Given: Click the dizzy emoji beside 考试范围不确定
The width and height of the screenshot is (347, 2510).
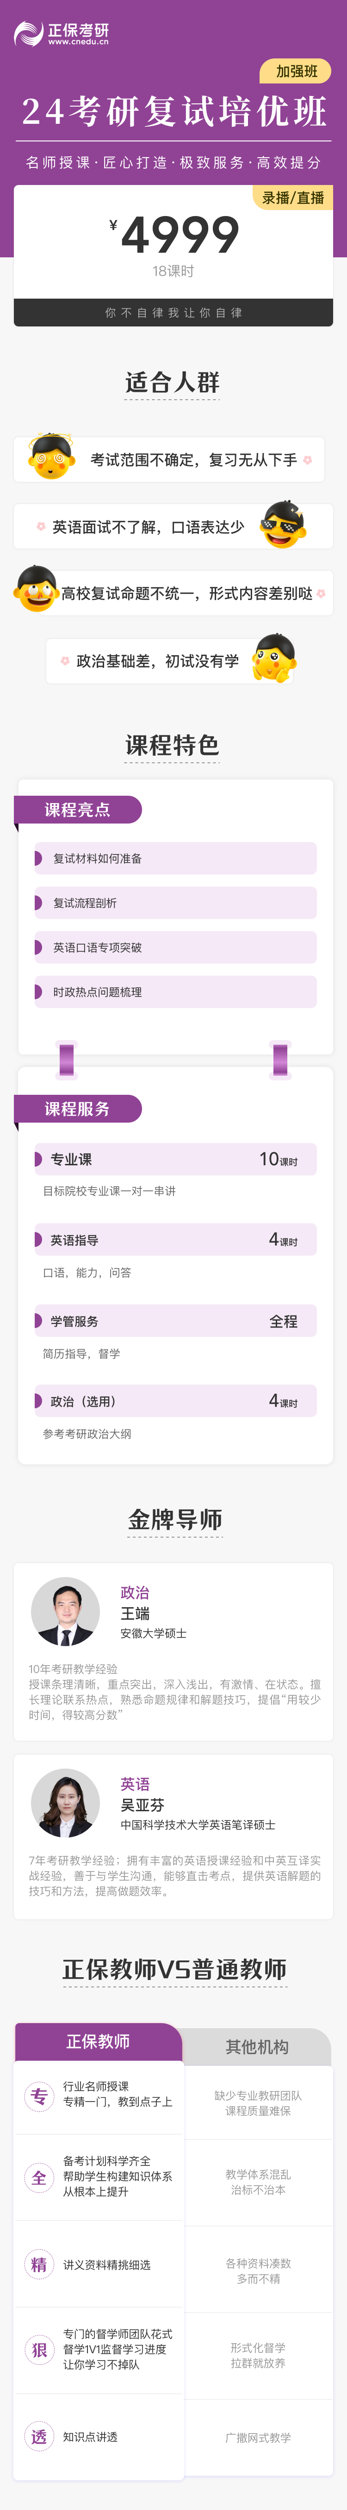Looking at the screenshot, I should click(51, 458).
